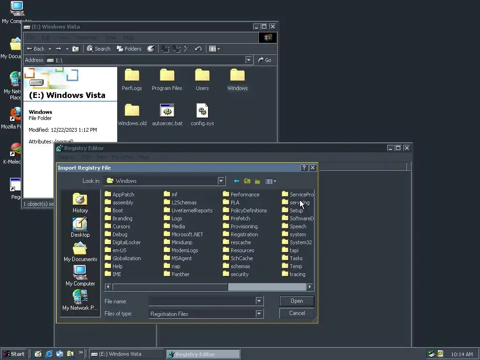Click right arrow of folder list scrollbar
Image resolution: width=480 pixels, height=360 pixels.
[x=310, y=287]
